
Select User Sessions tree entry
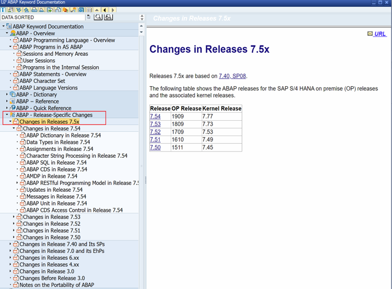pyautogui.click(x=39, y=60)
